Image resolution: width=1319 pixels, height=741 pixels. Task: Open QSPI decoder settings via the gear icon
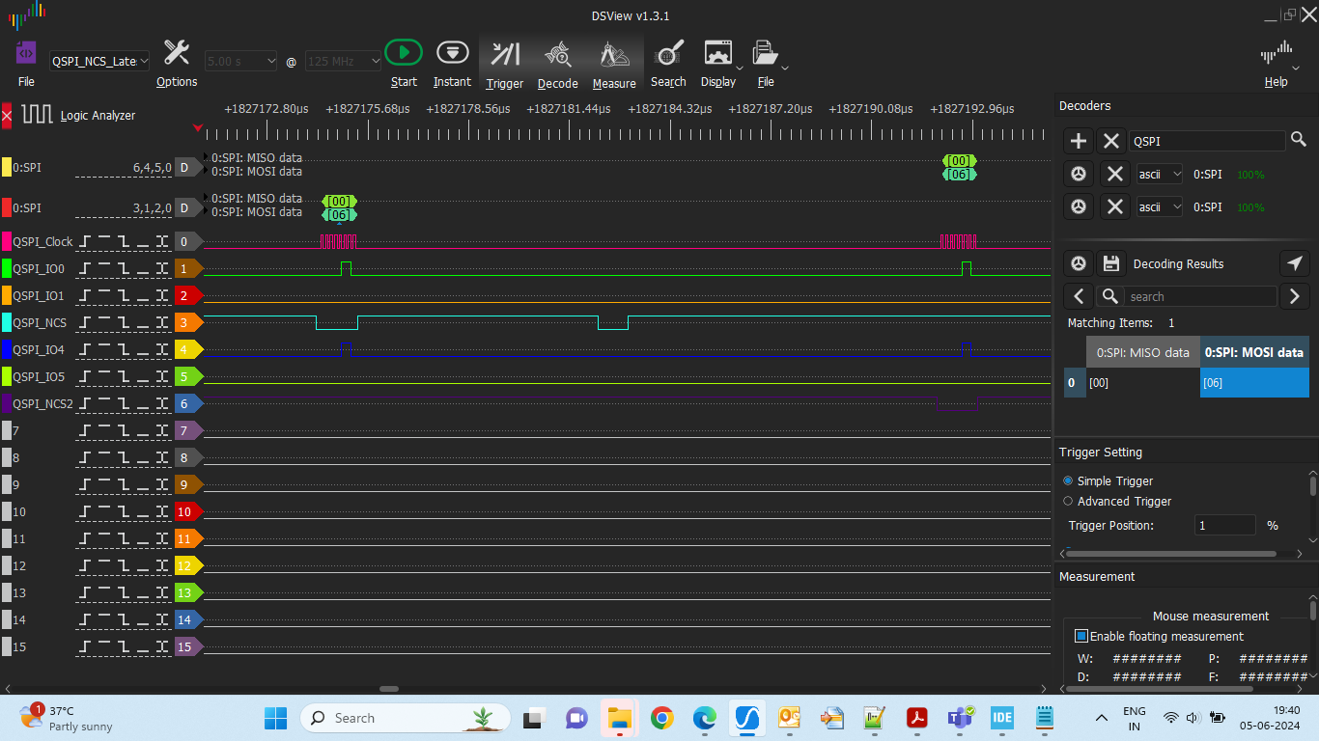[1079, 174]
